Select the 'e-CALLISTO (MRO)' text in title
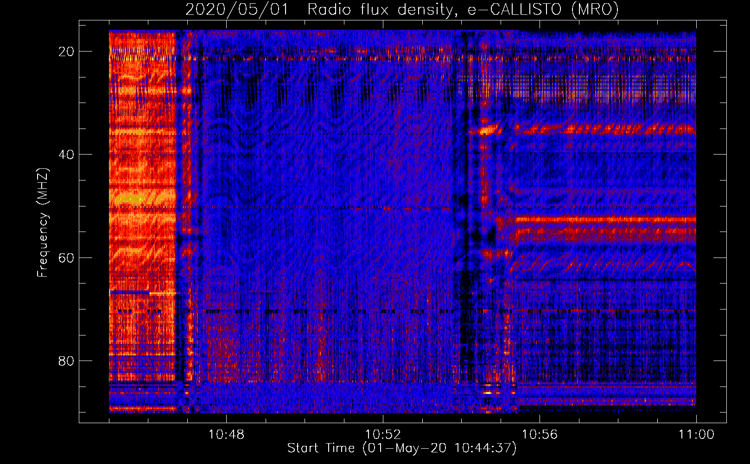Screen dimensions: 750x464 pos(543,10)
